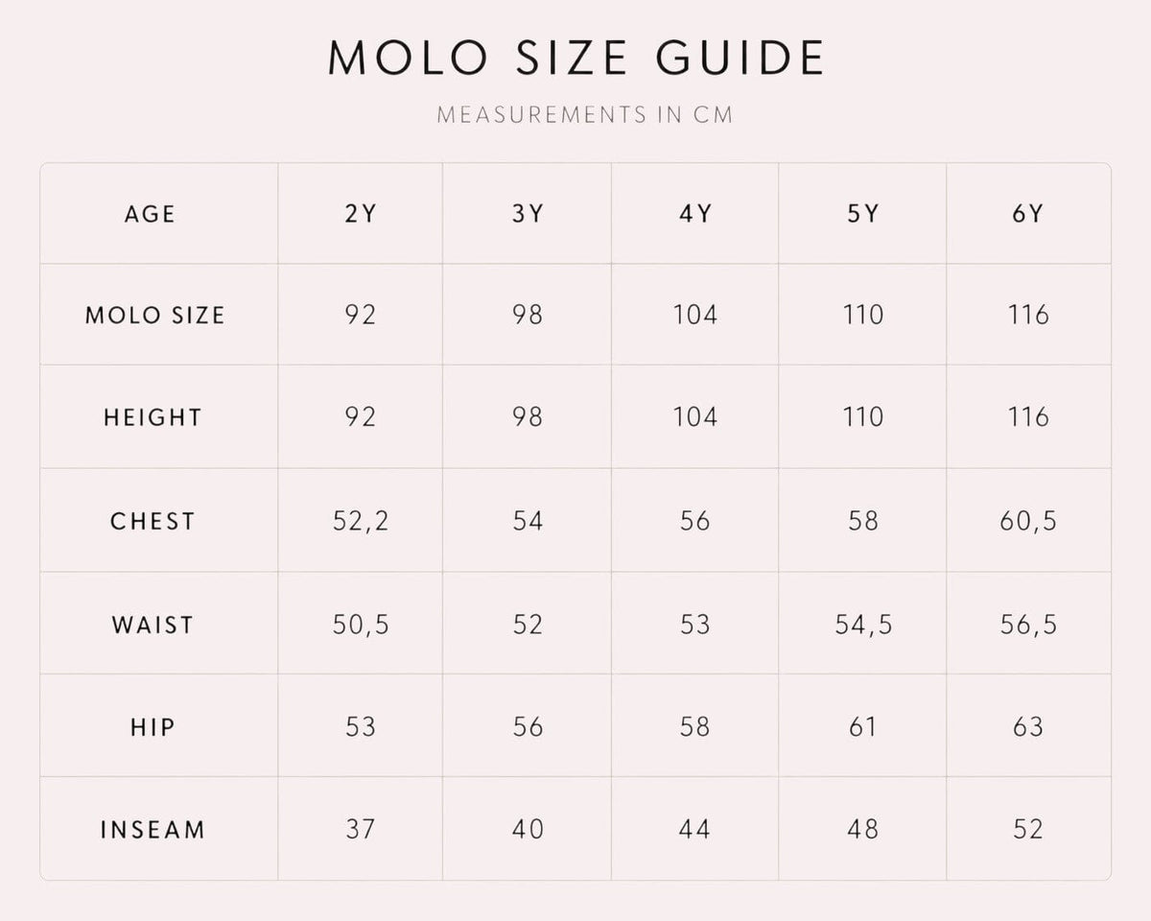Select Molo size 104 cell
The height and width of the screenshot is (921, 1151).
click(x=695, y=315)
